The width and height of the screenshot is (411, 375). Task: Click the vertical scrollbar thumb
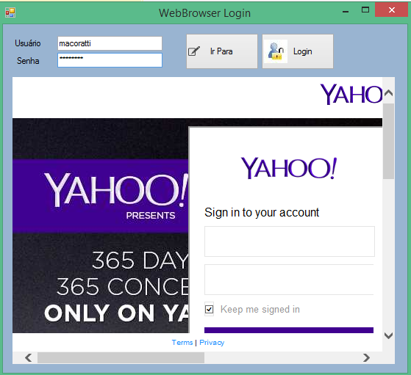pos(388,142)
